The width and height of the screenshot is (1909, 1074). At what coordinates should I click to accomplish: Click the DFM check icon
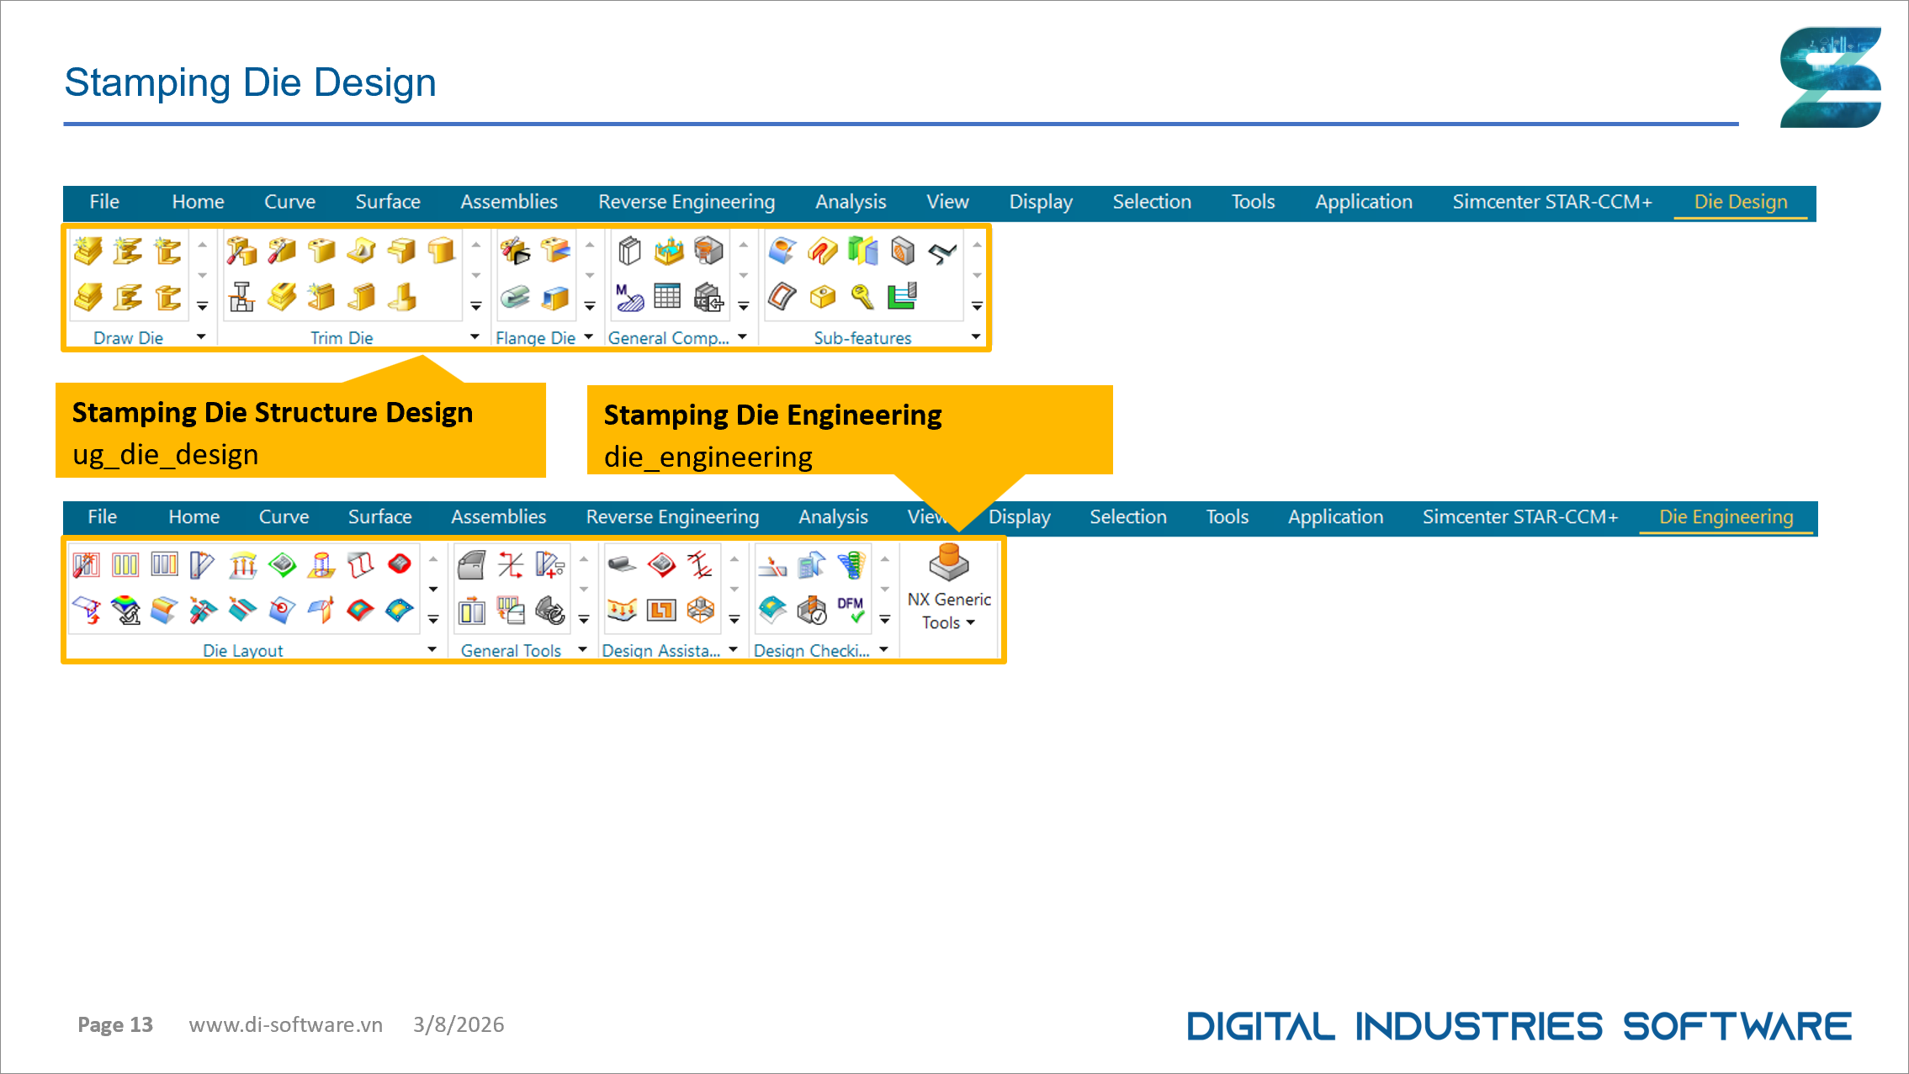tap(851, 610)
